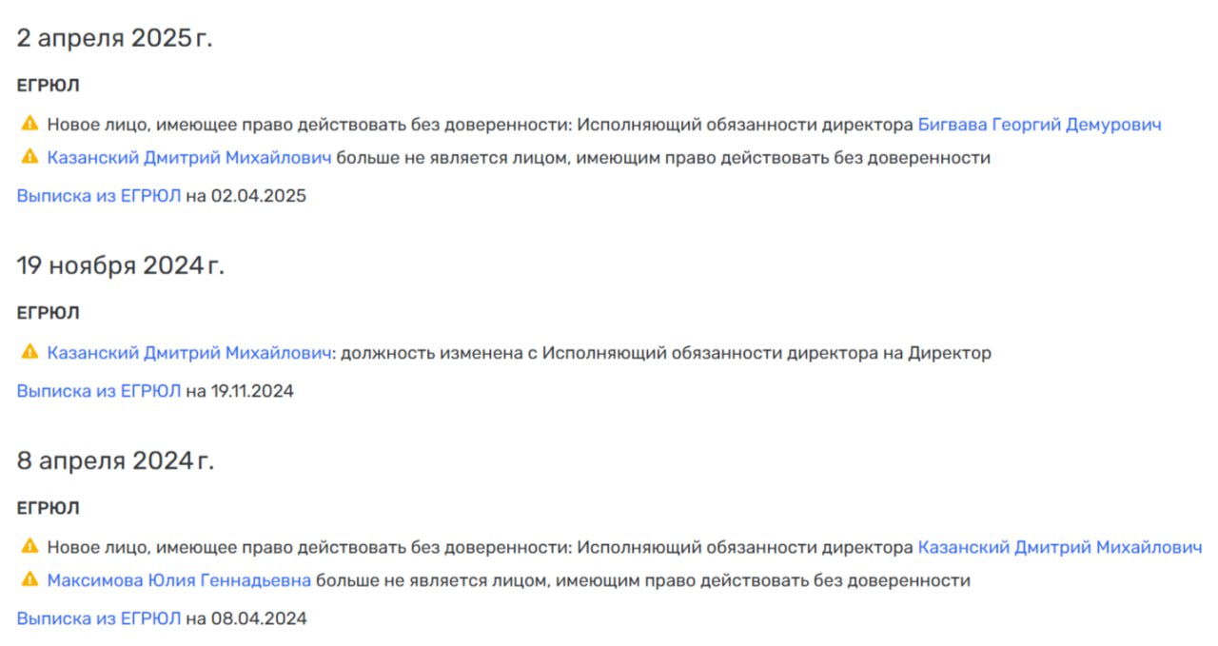
Task: Click the 19 ноября 2024 г. heading
Action: (x=120, y=266)
